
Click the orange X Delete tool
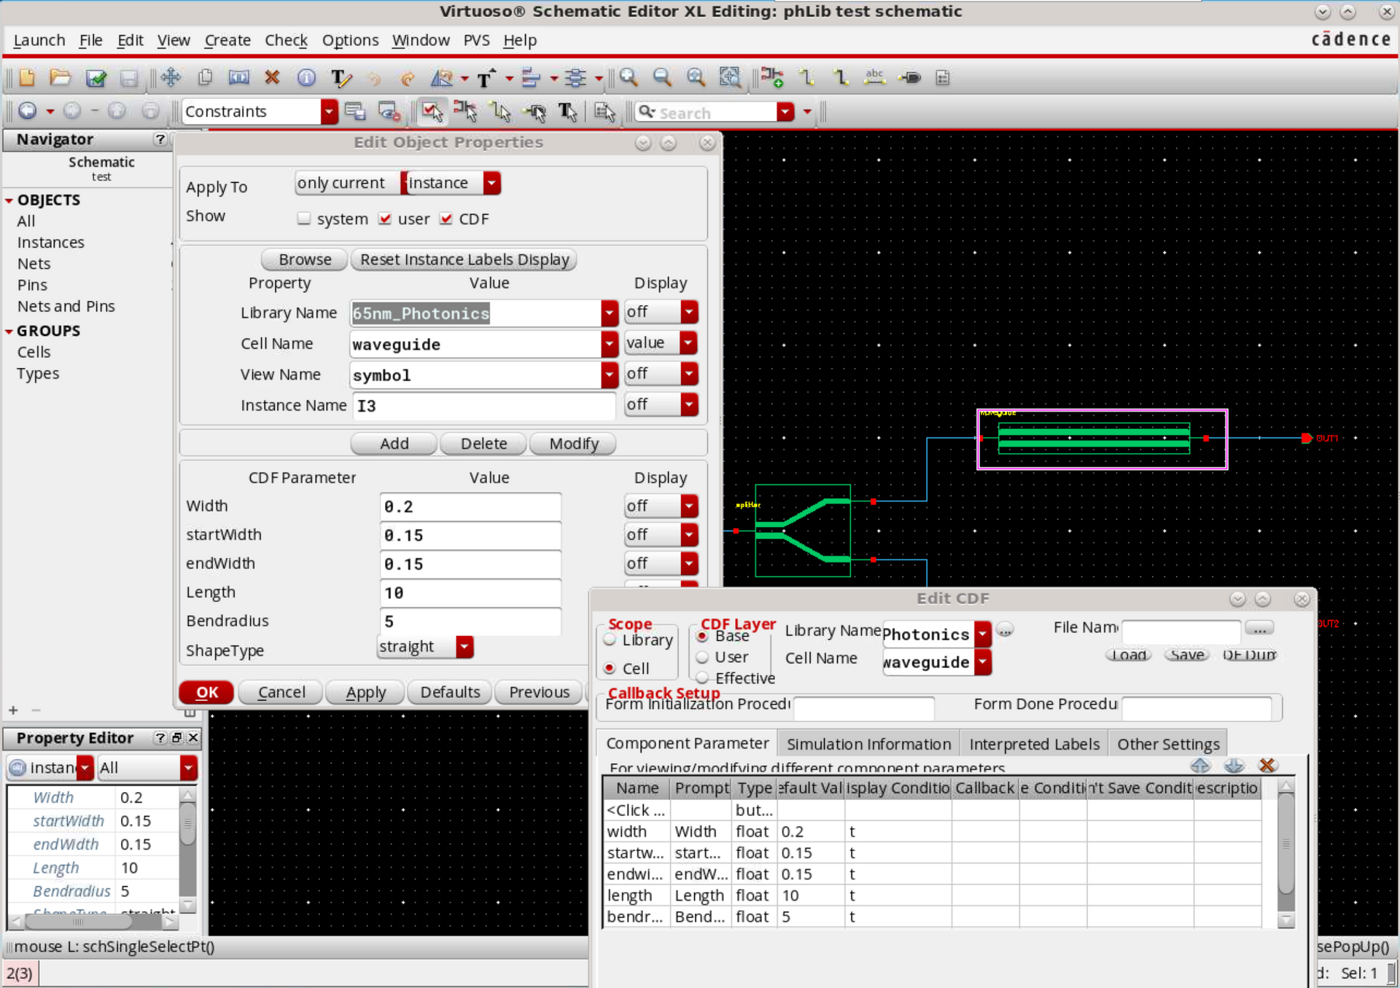tap(272, 77)
